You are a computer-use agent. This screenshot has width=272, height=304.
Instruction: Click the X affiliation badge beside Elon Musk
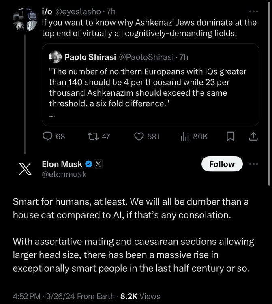99,164
